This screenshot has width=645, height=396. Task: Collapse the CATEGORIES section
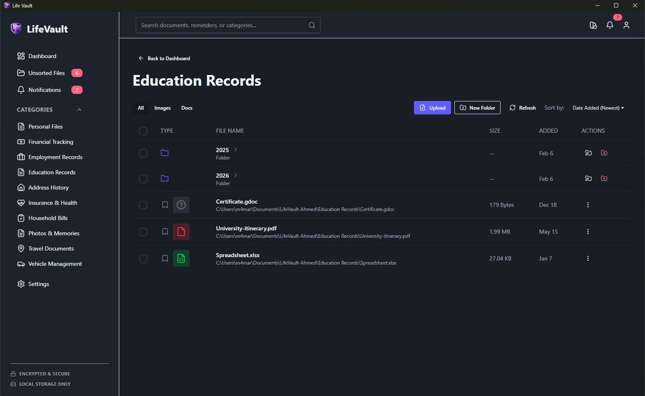click(79, 110)
